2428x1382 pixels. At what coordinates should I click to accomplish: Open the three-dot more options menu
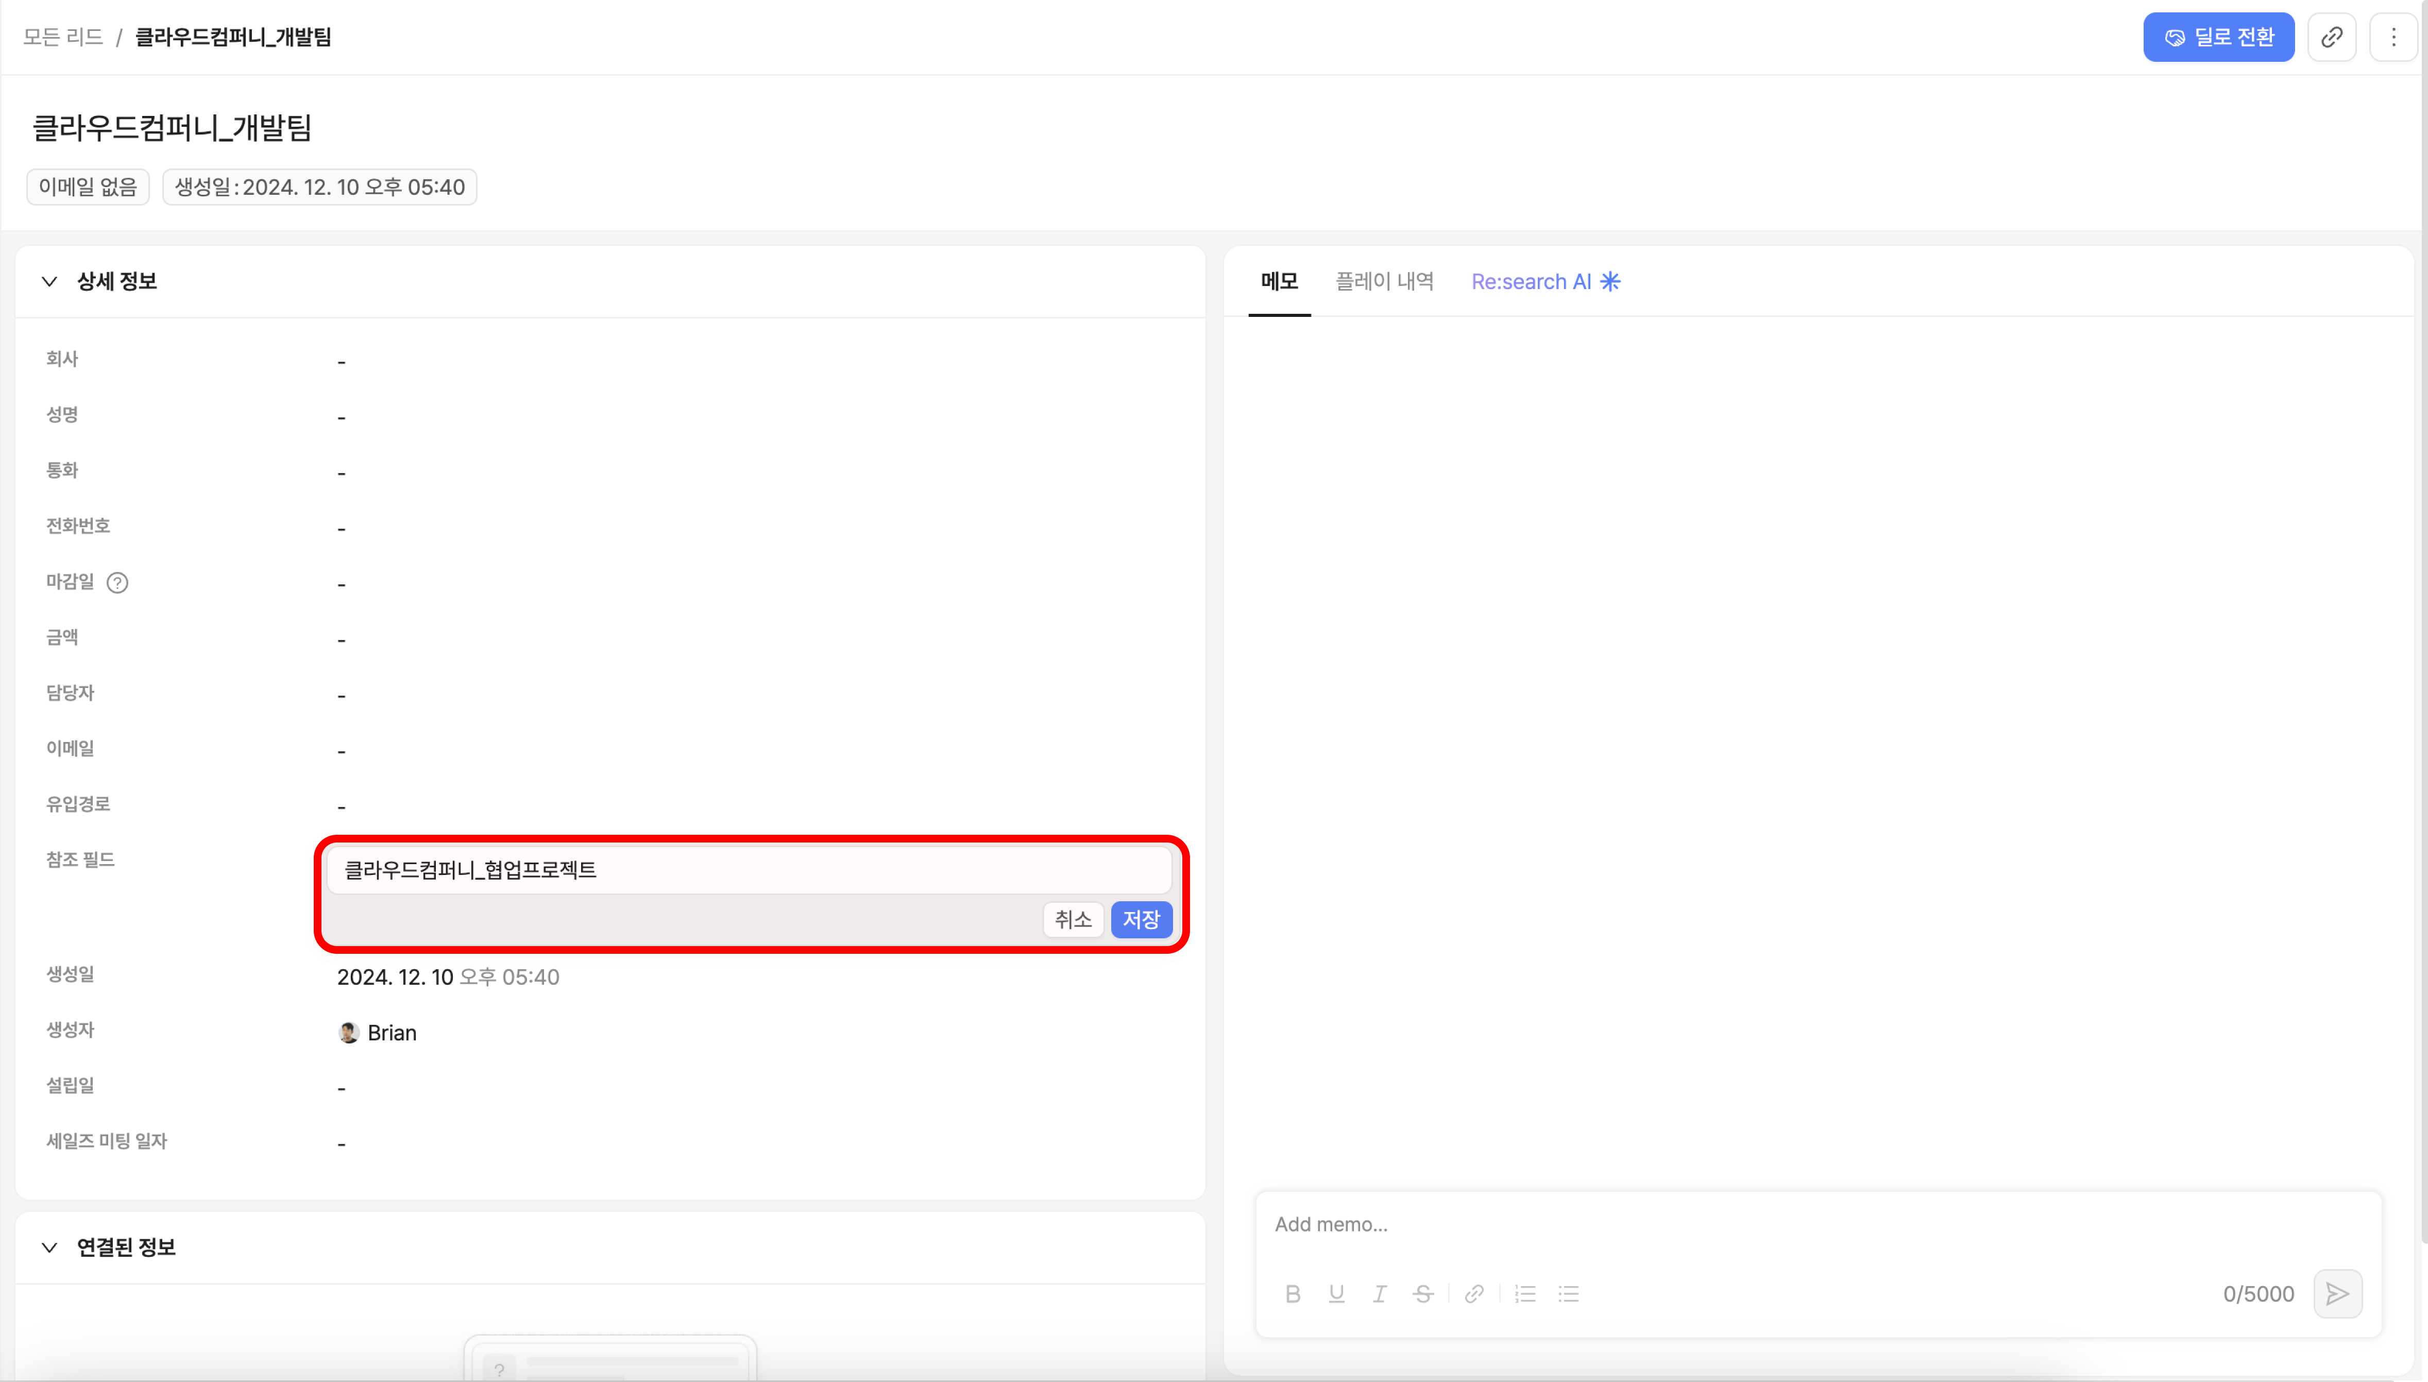pos(2393,37)
